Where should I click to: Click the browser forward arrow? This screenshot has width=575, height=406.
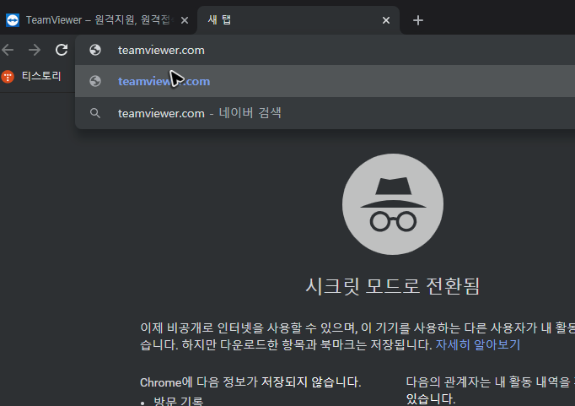coord(35,50)
